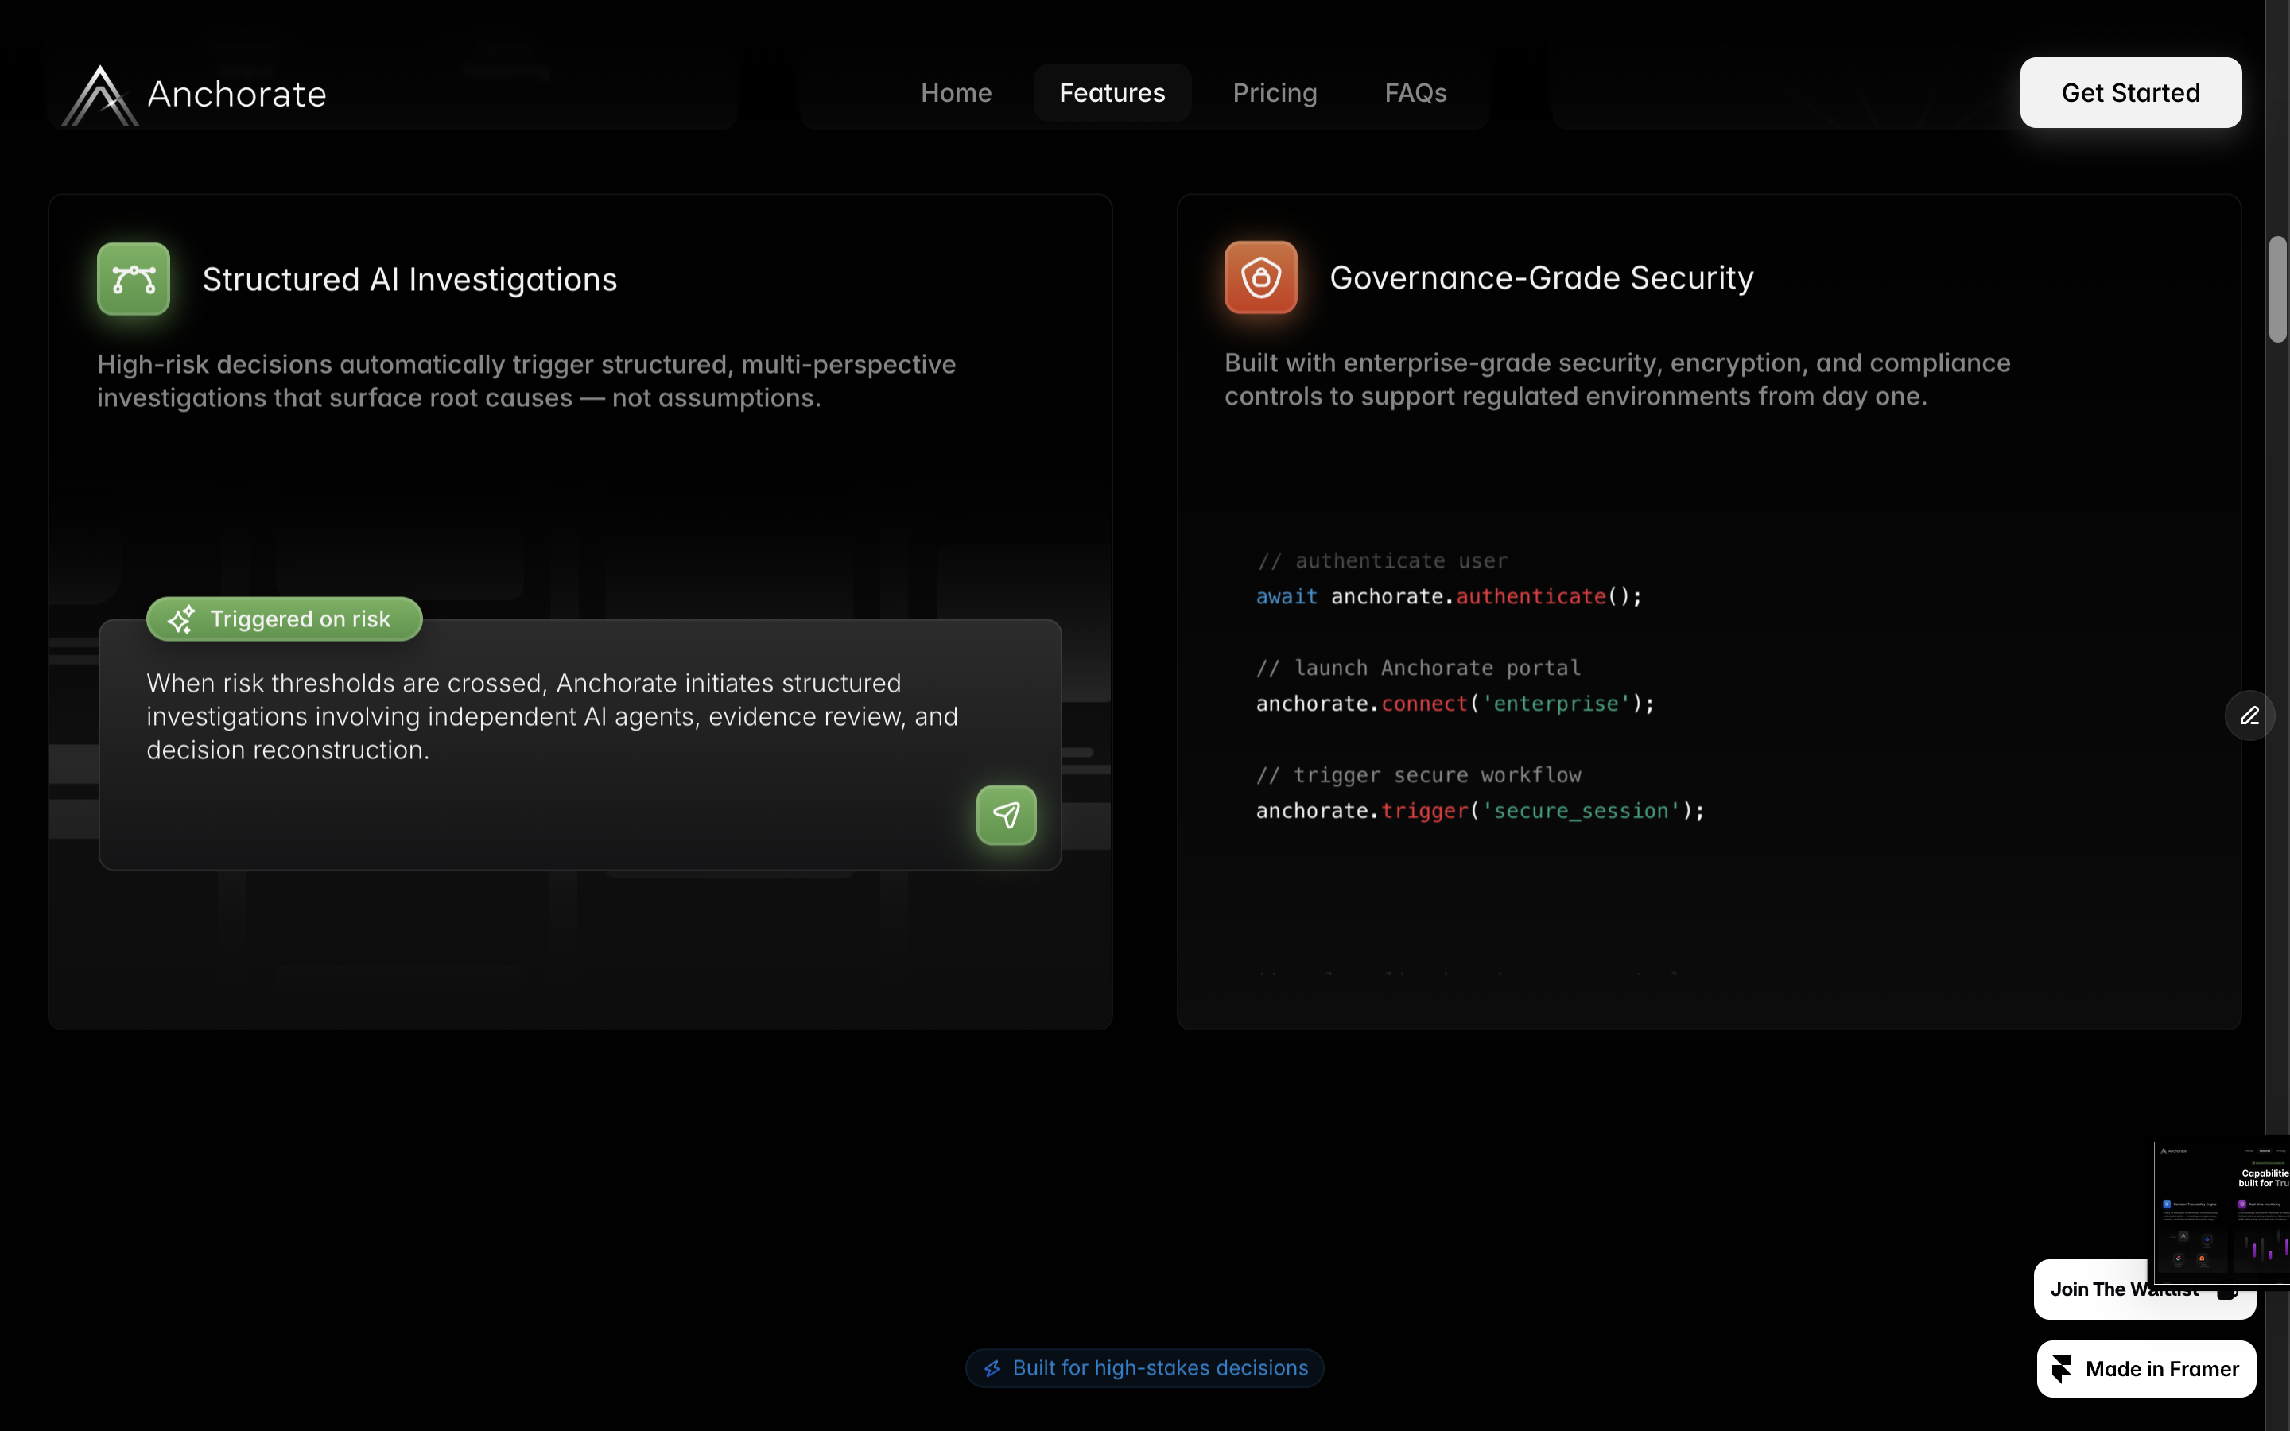Click the Framer logo icon
This screenshot has height=1431, width=2290.
click(2063, 1368)
